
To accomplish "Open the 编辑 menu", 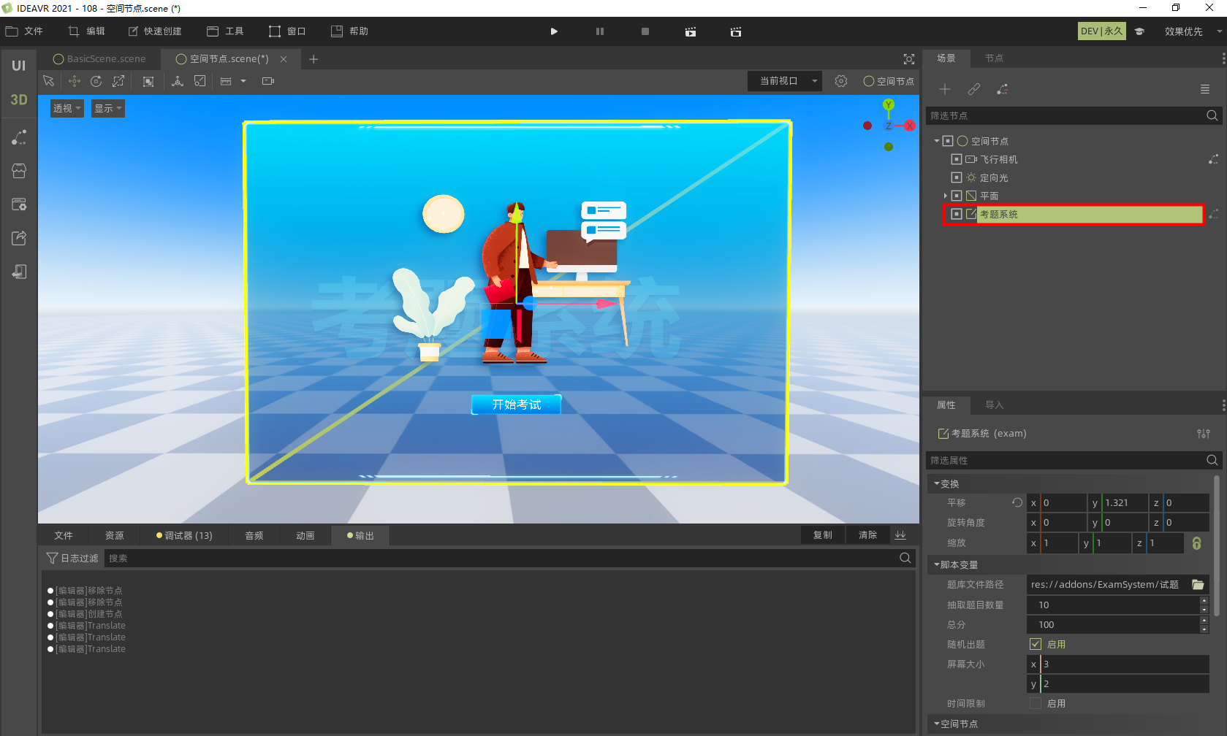I will pyautogui.click(x=86, y=31).
